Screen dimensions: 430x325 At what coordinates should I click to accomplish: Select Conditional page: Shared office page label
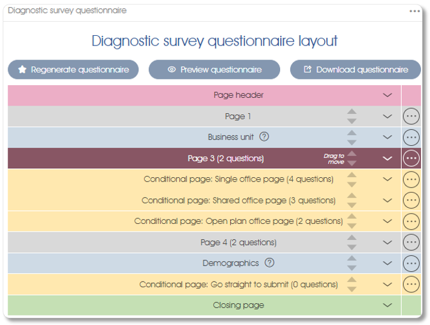pos(238,200)
